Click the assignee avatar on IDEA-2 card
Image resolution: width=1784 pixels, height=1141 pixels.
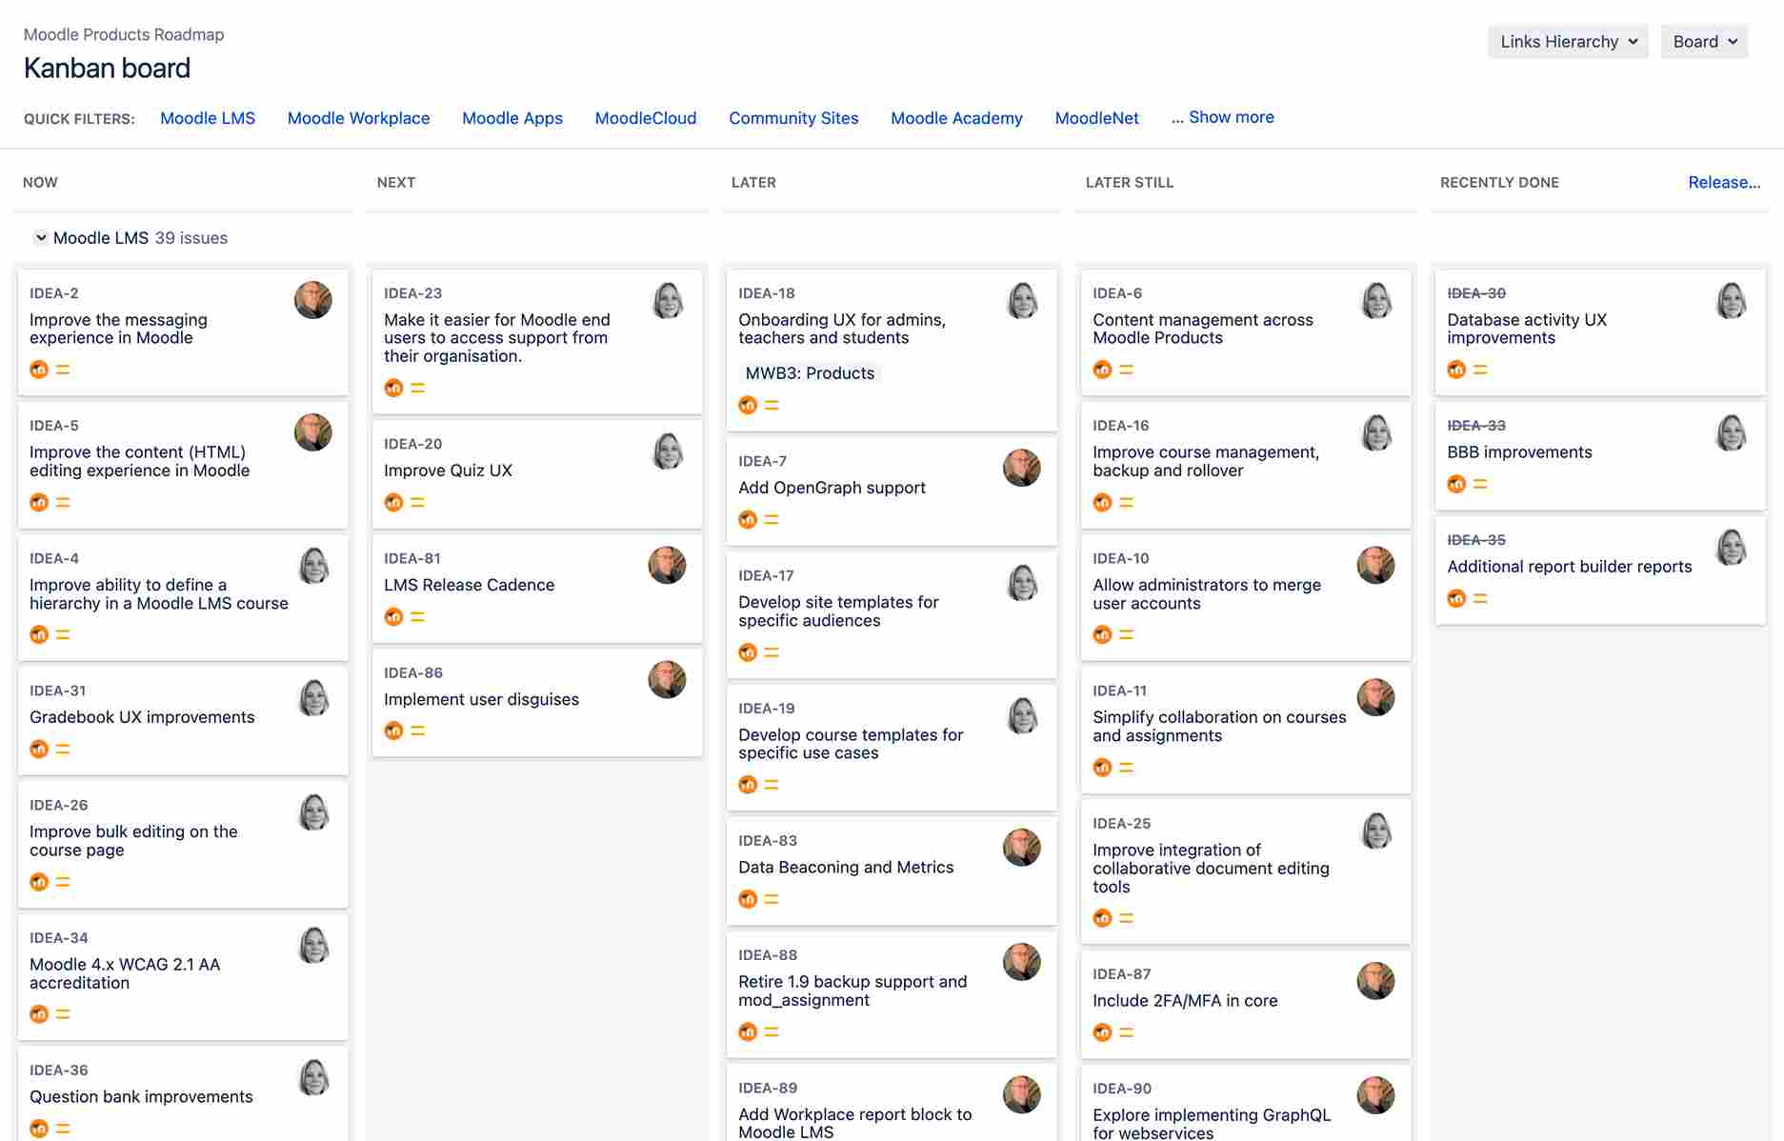point(312,300)
